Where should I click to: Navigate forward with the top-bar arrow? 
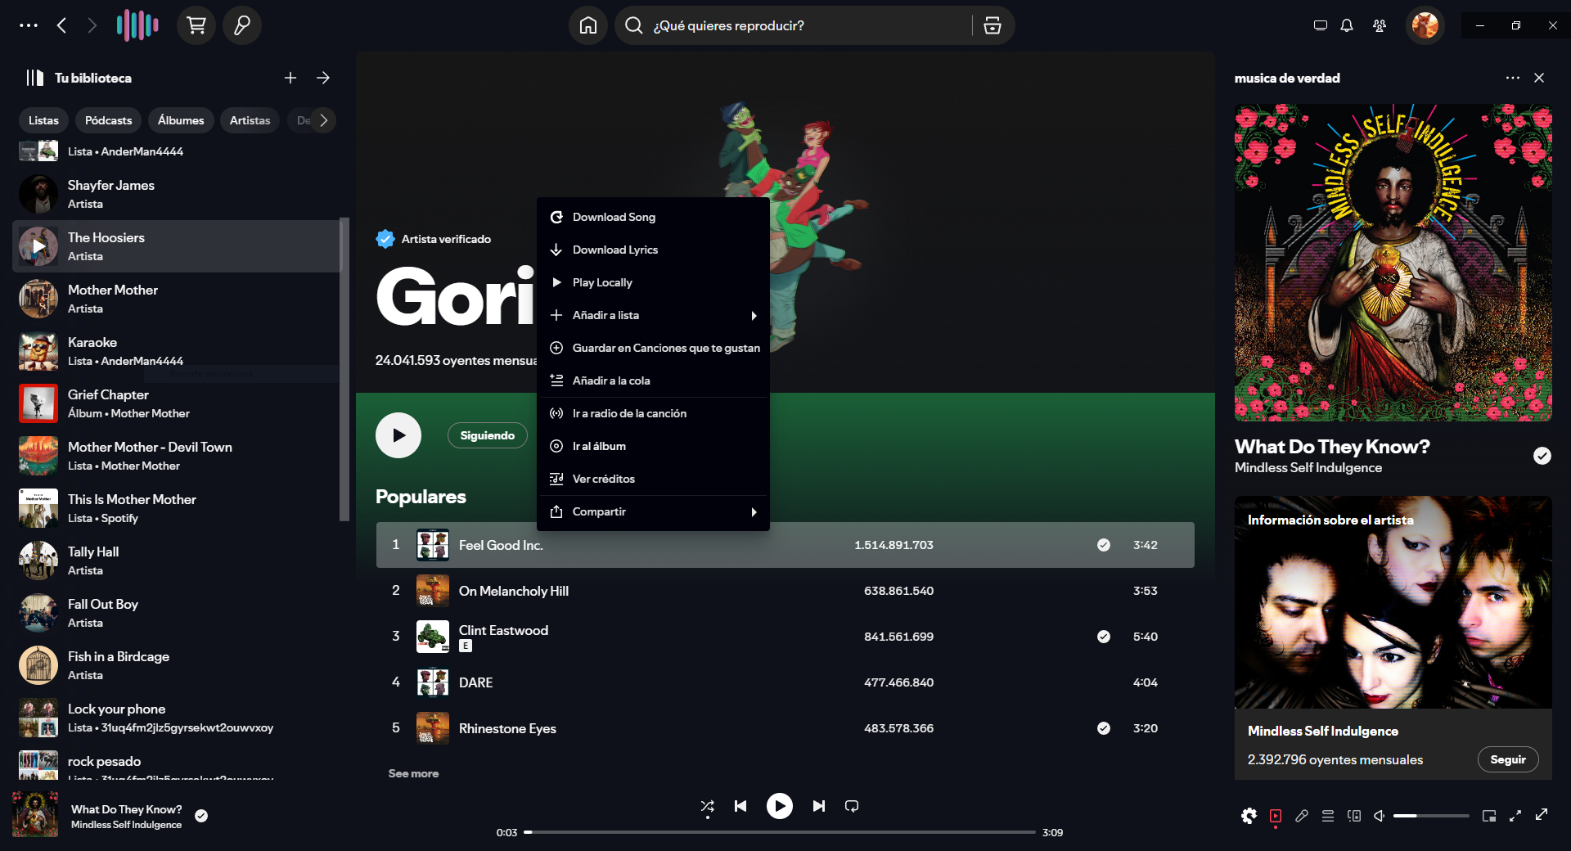[92, 25]
